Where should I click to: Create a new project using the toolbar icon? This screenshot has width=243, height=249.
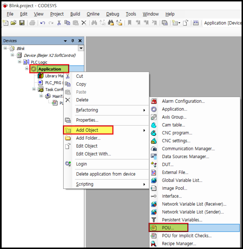point(5,23)
